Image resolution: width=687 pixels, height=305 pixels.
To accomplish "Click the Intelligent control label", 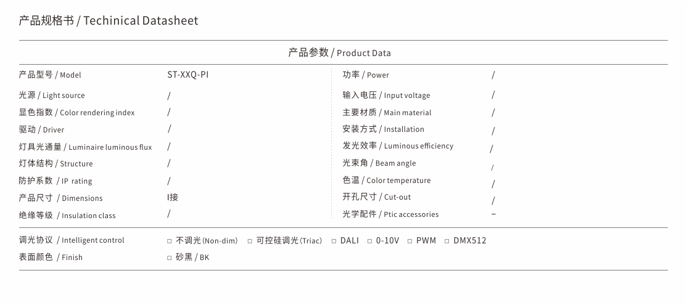I will [x=72, y=240].
